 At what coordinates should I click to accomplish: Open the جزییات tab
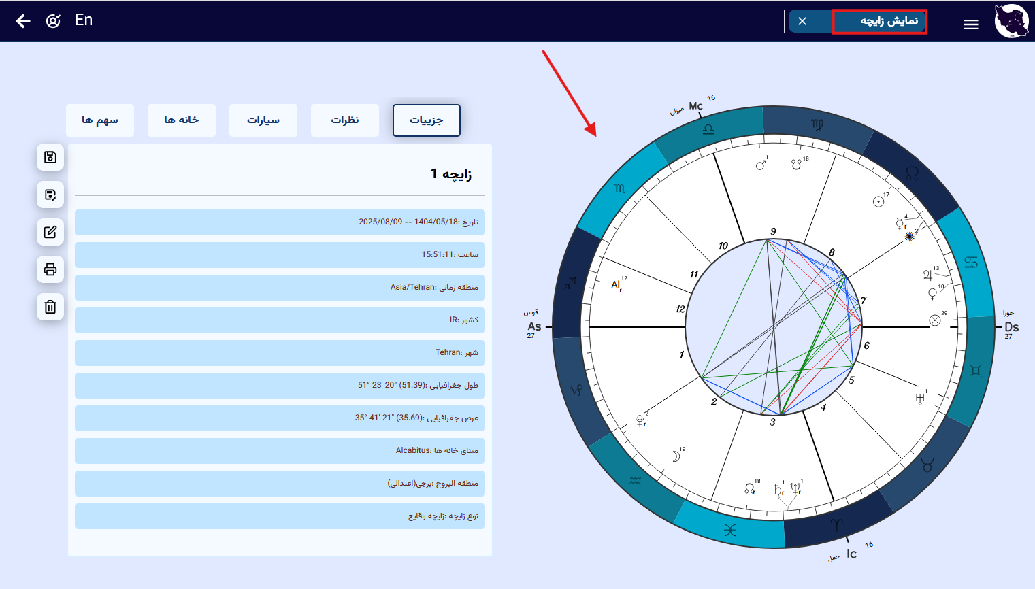tap(427, 120)
